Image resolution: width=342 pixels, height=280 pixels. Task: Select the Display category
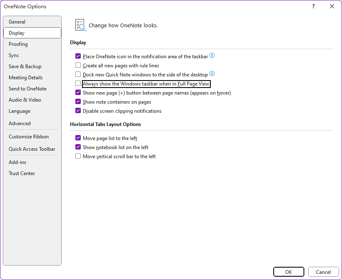[x=32, y=33]
